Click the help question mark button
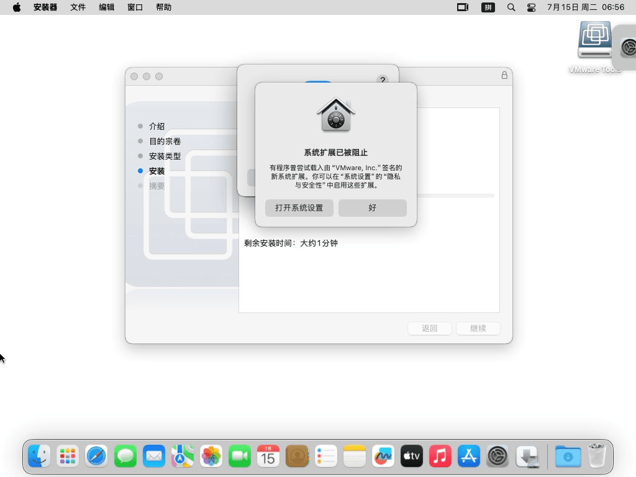Viewport: 636px width, 477px height. 383,80
